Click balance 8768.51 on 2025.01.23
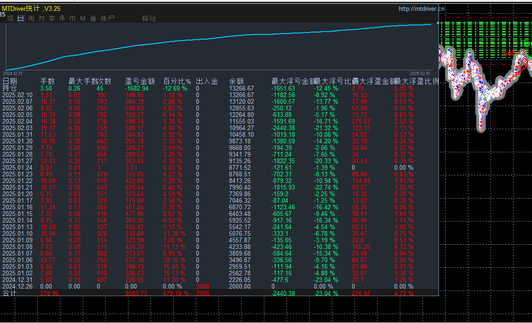532x323 pixels. coord(240,174)
